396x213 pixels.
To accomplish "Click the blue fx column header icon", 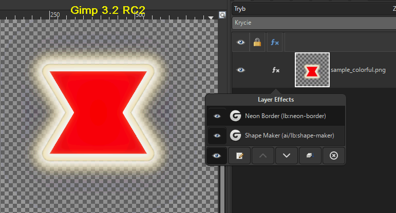I will [275, 43].
